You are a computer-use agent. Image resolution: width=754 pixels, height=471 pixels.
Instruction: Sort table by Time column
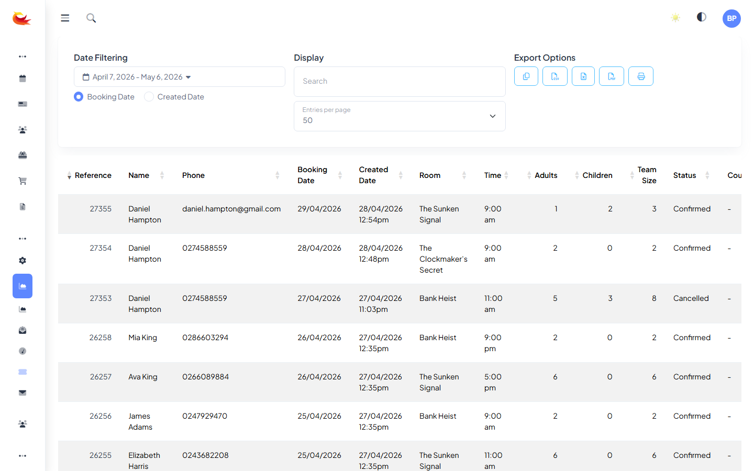[496, 176]
